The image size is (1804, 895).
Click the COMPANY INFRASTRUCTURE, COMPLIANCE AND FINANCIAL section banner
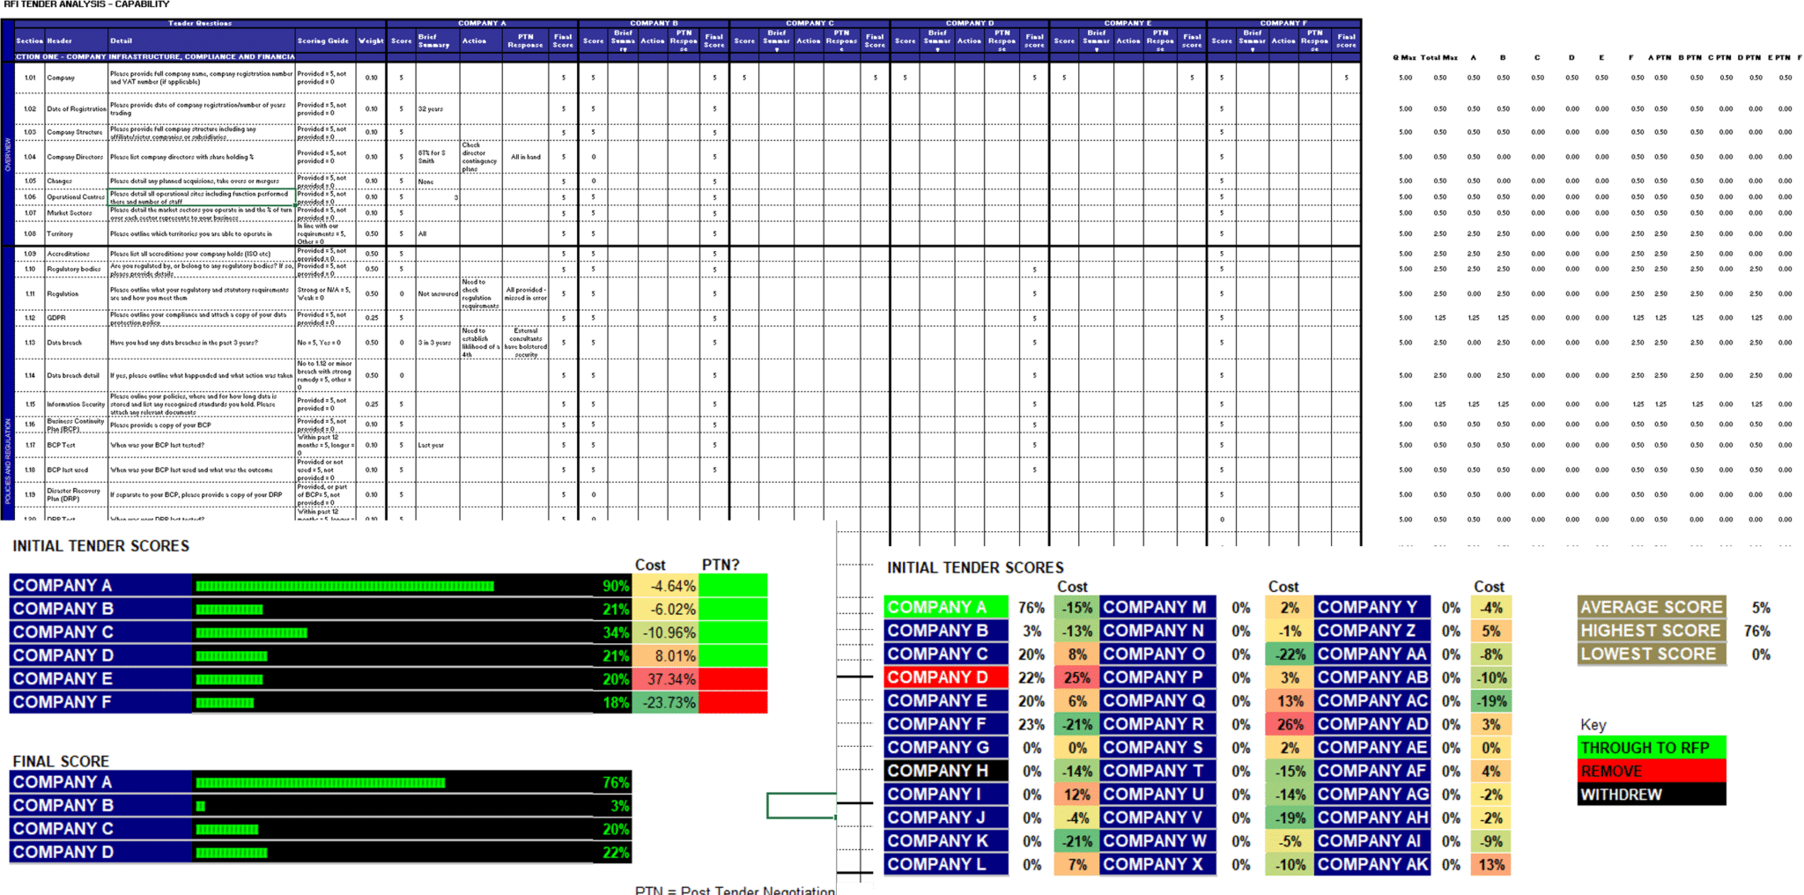(x=201, y=56)
